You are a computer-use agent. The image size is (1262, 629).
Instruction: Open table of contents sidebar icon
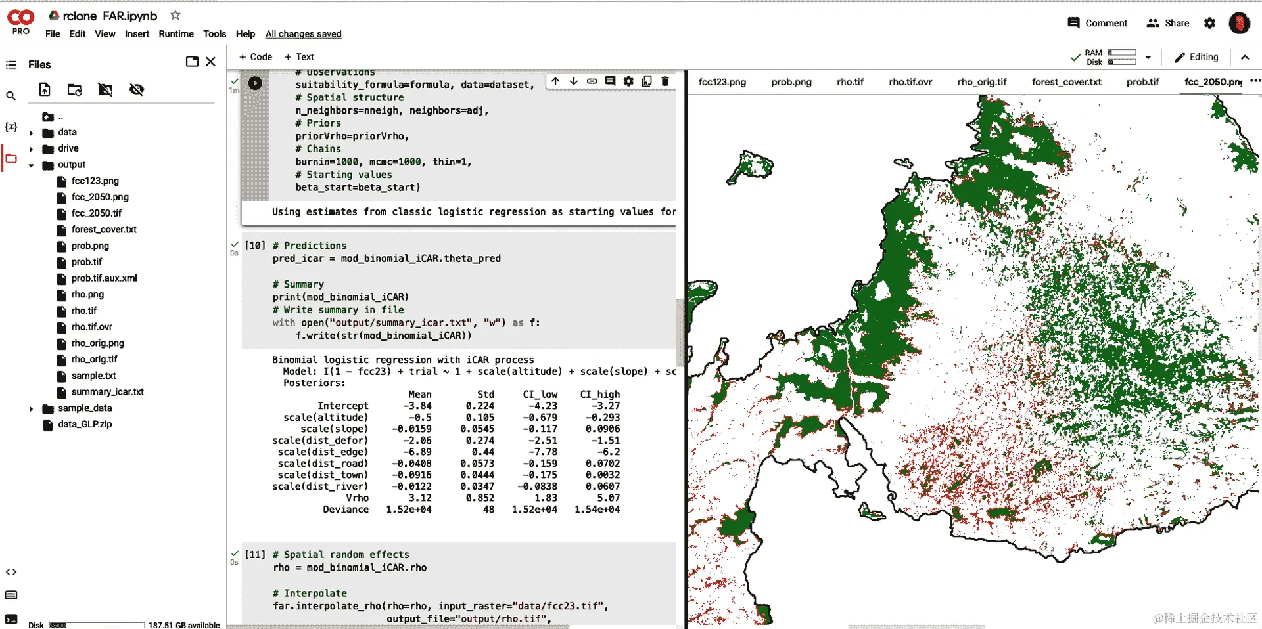(11, 64)
